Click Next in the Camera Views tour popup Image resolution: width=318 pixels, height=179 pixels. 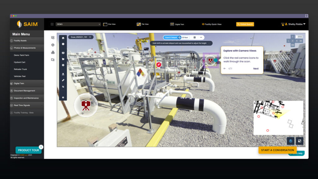(x=256, y=68)
